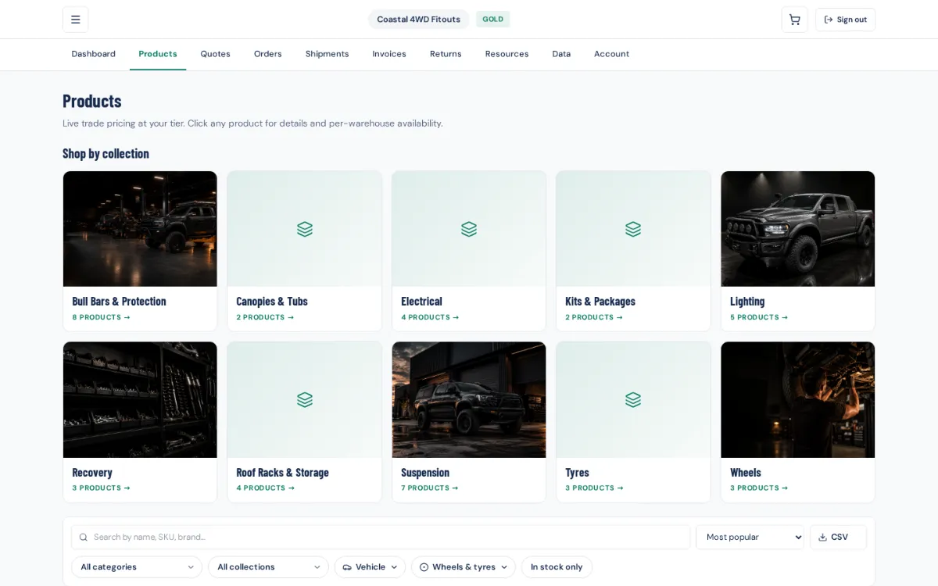The image size is (938, 586).
Task: Click the Tyres collection title
Action: tap(577, 473)
